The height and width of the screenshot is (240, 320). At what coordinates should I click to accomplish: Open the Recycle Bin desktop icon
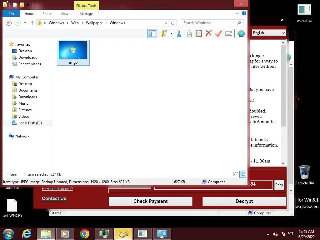305,175
